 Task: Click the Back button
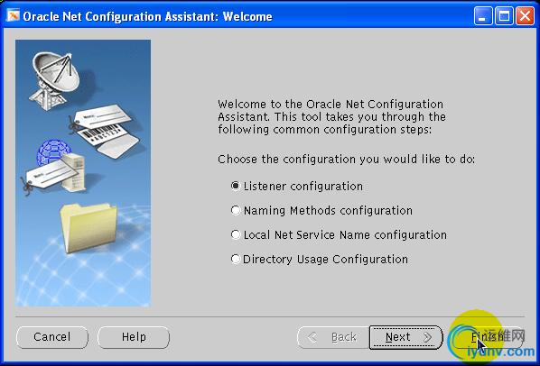coord(333,337)
